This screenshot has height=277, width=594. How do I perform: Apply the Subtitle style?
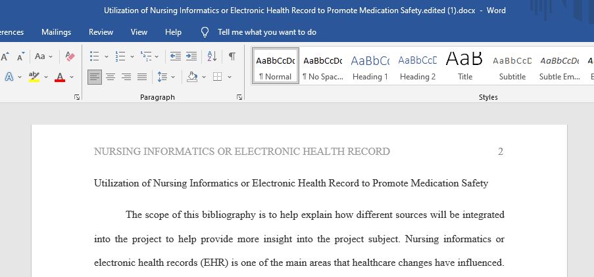(x=512, y=66)
